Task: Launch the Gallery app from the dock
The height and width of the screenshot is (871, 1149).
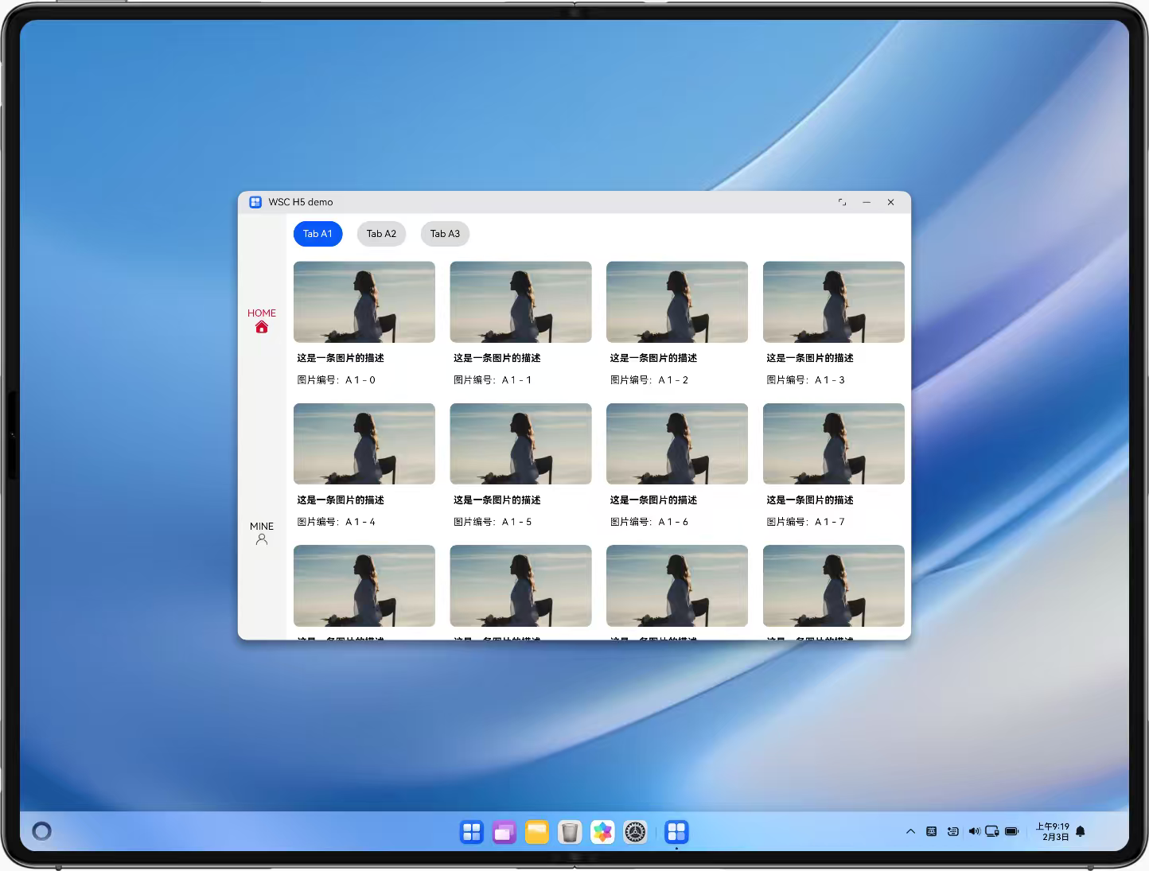Action: click(x=602, y=832)
